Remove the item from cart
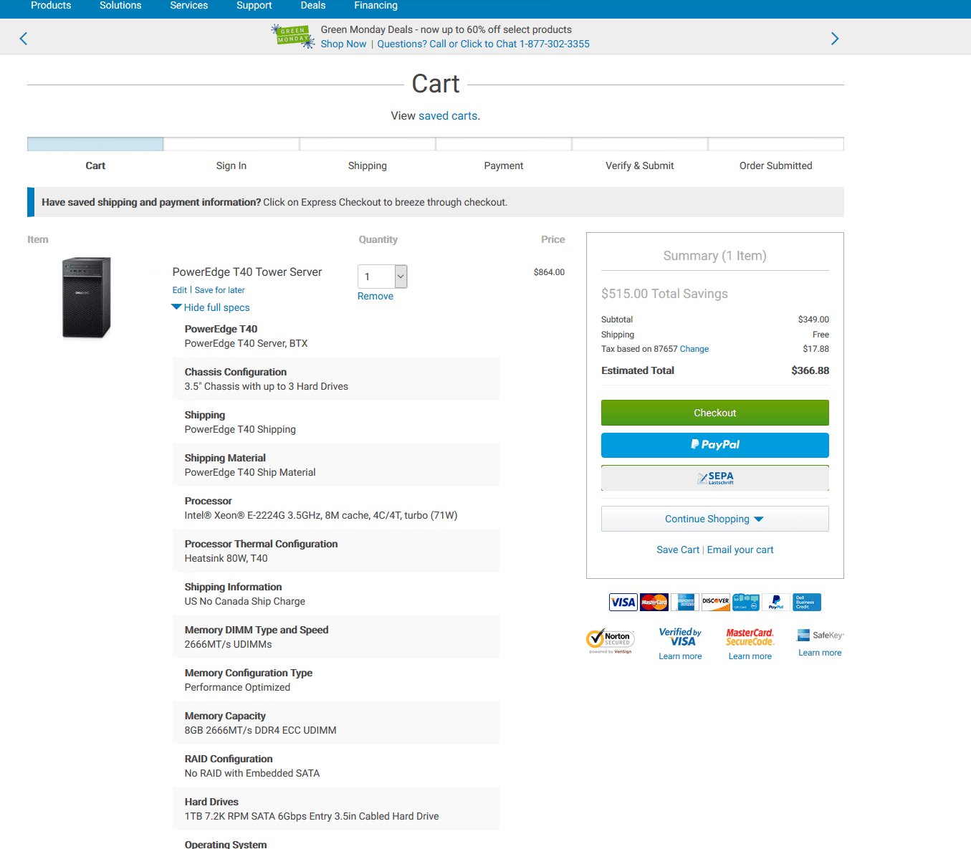The width and height of the screenshot is (971, 849). [x=376, y=296]
